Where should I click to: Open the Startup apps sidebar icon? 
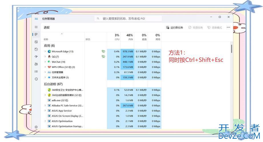[x=36, y=57]
